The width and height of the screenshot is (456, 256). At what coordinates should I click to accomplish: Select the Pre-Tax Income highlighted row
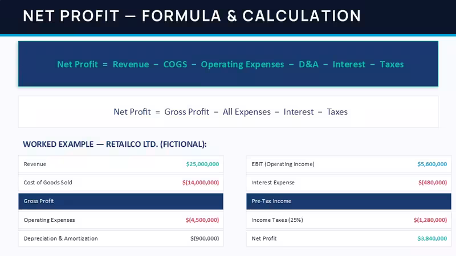[349, 201]
